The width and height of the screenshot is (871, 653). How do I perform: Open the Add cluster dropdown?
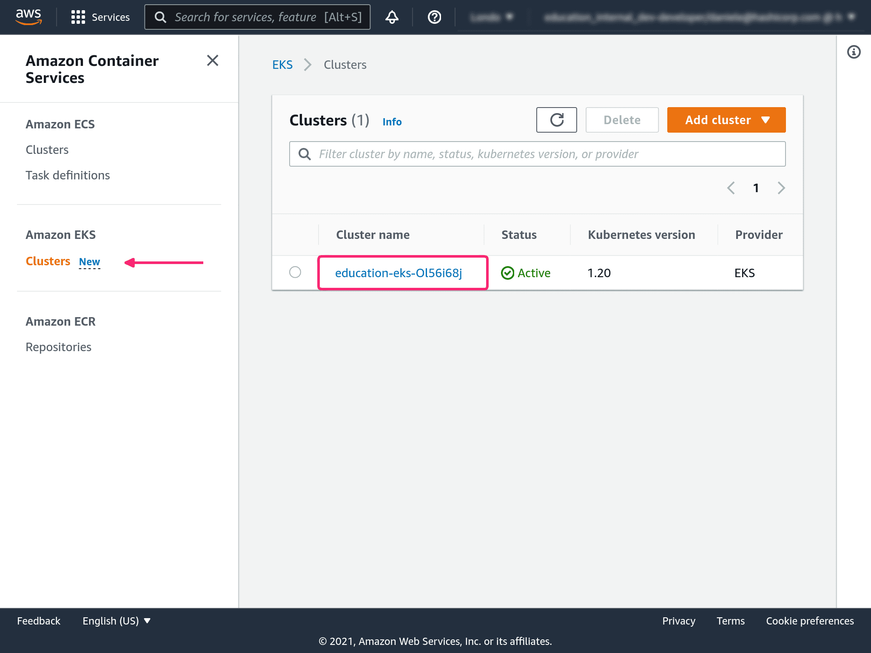(x=726, y=120)
